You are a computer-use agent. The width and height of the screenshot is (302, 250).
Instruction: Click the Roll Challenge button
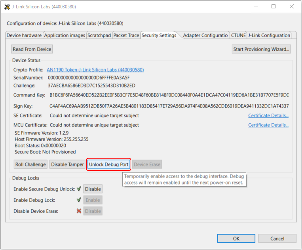30,165
